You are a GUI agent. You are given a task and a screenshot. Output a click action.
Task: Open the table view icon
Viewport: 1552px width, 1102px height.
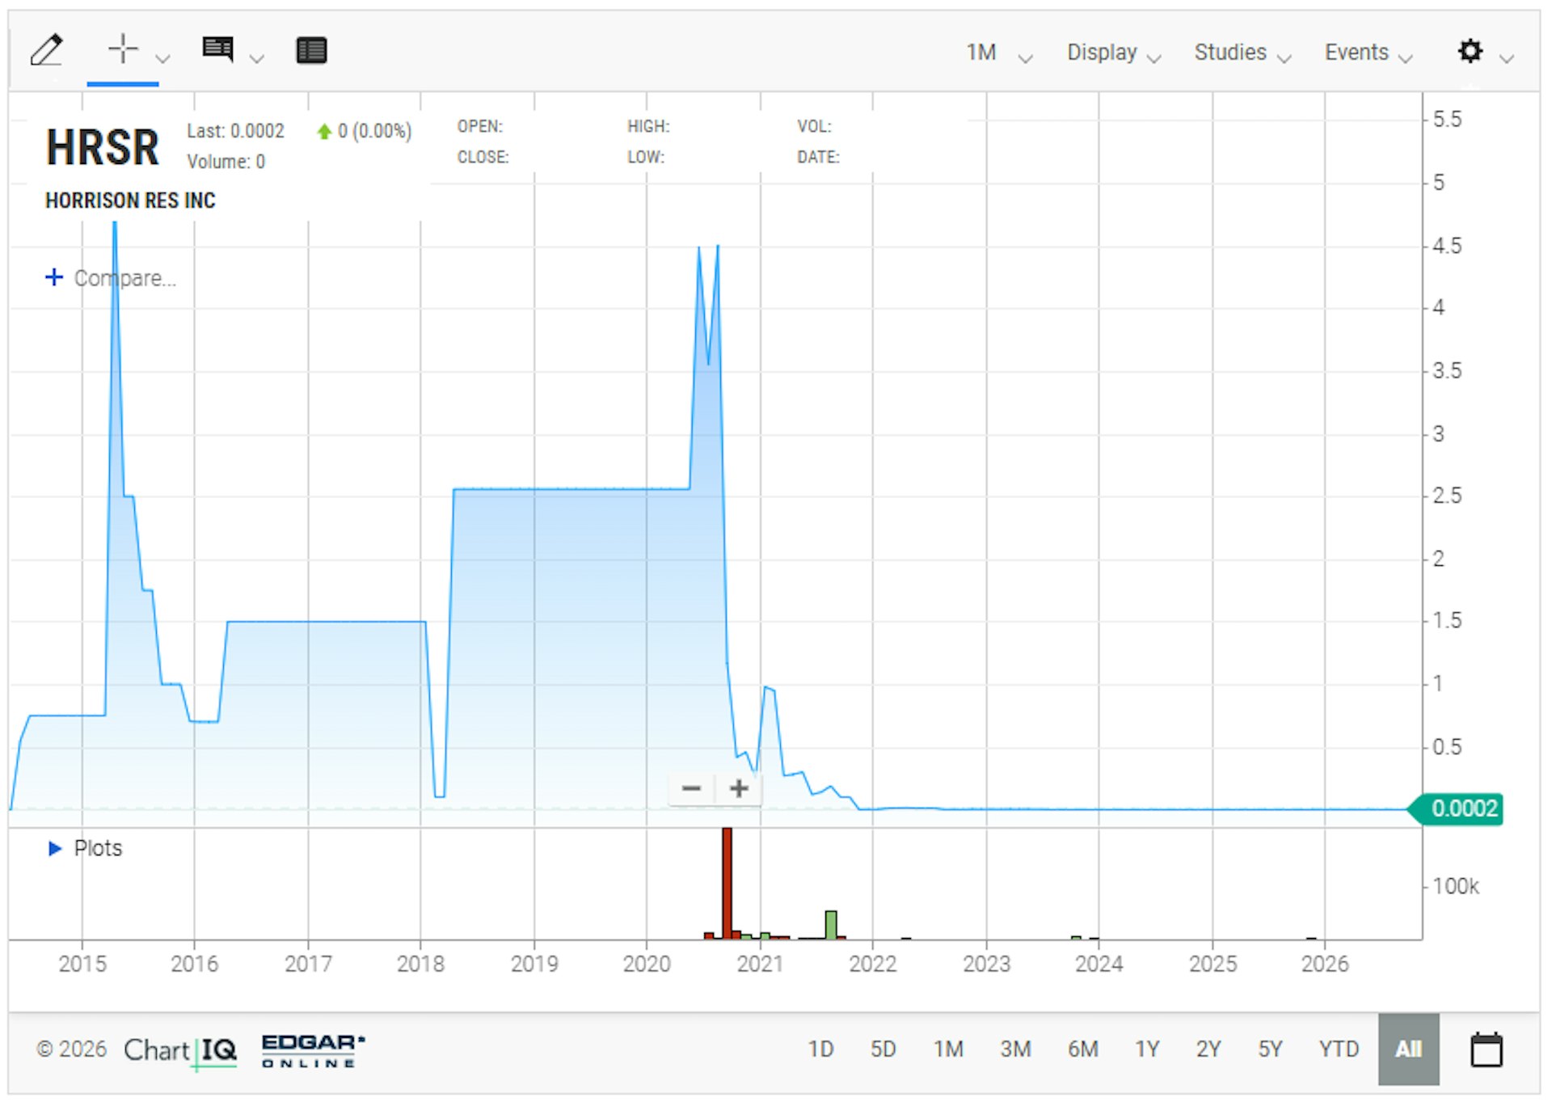[x=311, y=50]
